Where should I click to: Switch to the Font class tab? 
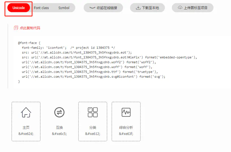pos(41,8)
